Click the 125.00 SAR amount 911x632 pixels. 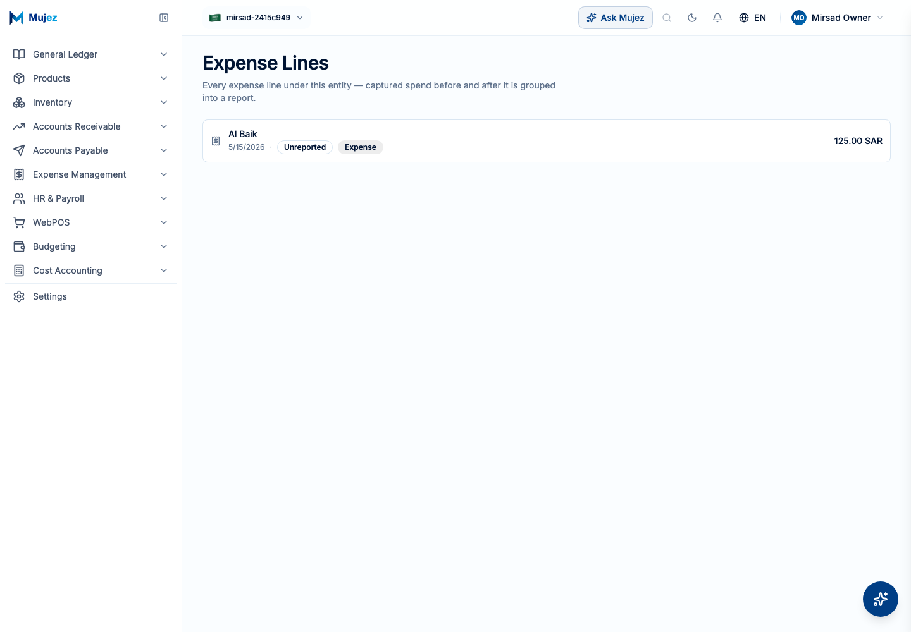click(858, 141)
